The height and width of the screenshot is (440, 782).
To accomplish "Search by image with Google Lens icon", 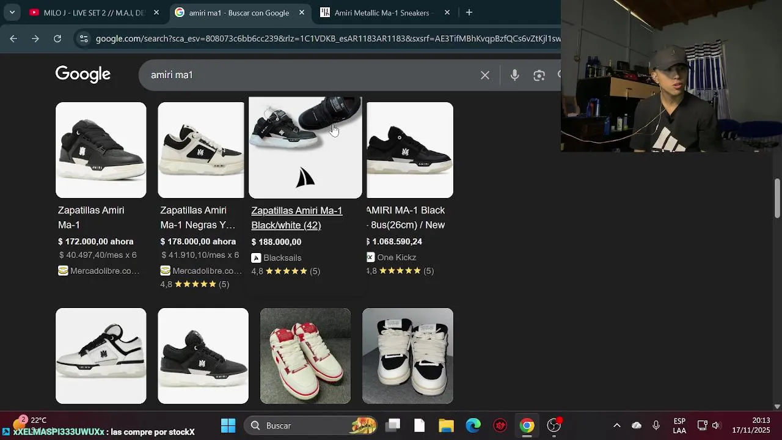I will 539,75.
